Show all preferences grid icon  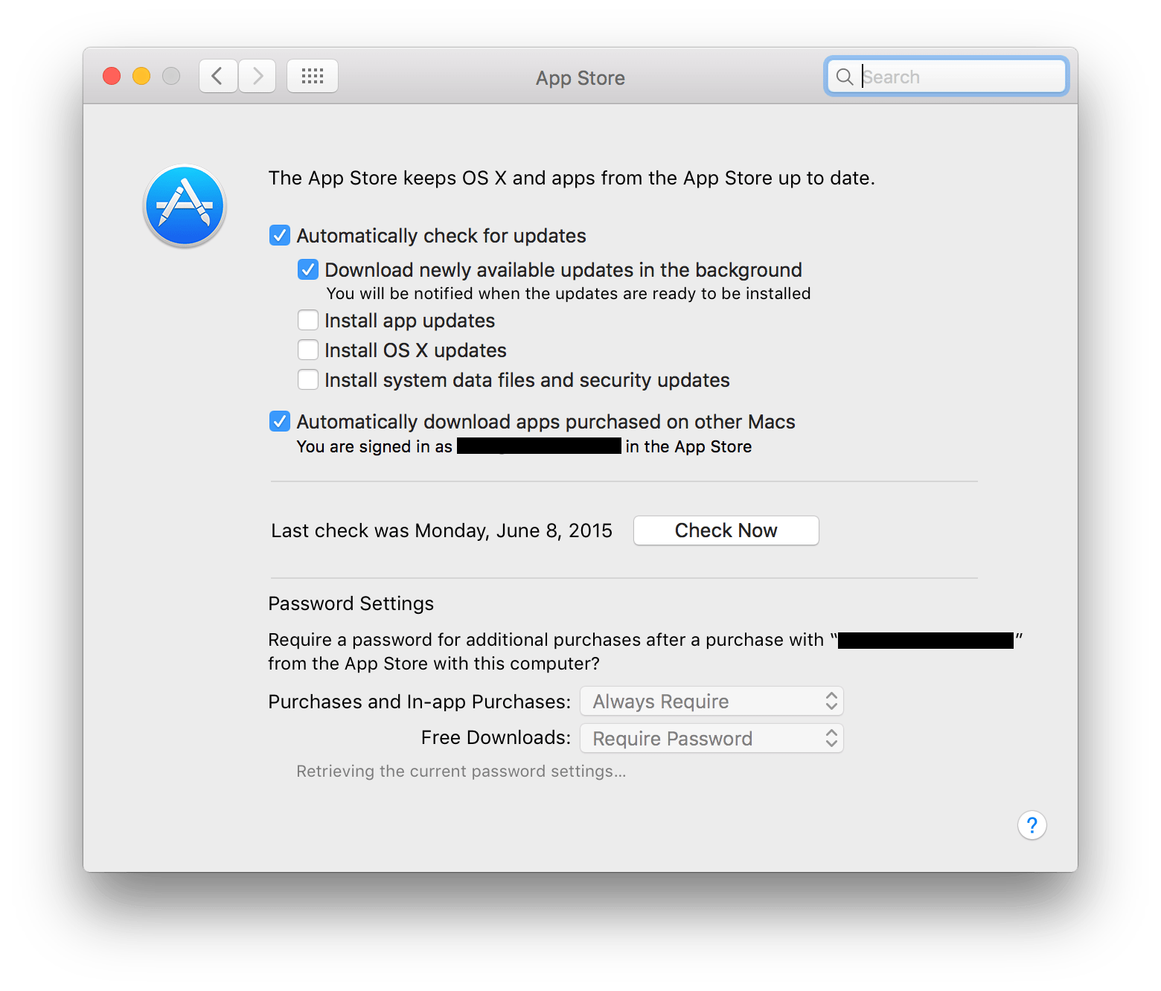pos(313,76)
